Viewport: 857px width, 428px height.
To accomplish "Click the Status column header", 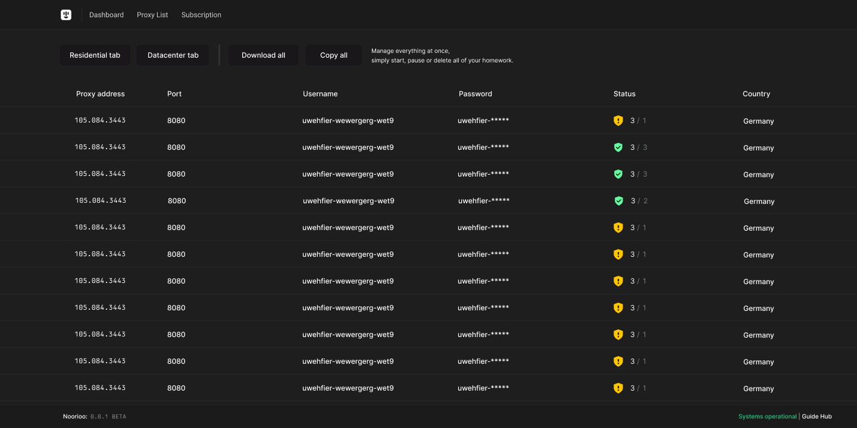I will [624, 93].
